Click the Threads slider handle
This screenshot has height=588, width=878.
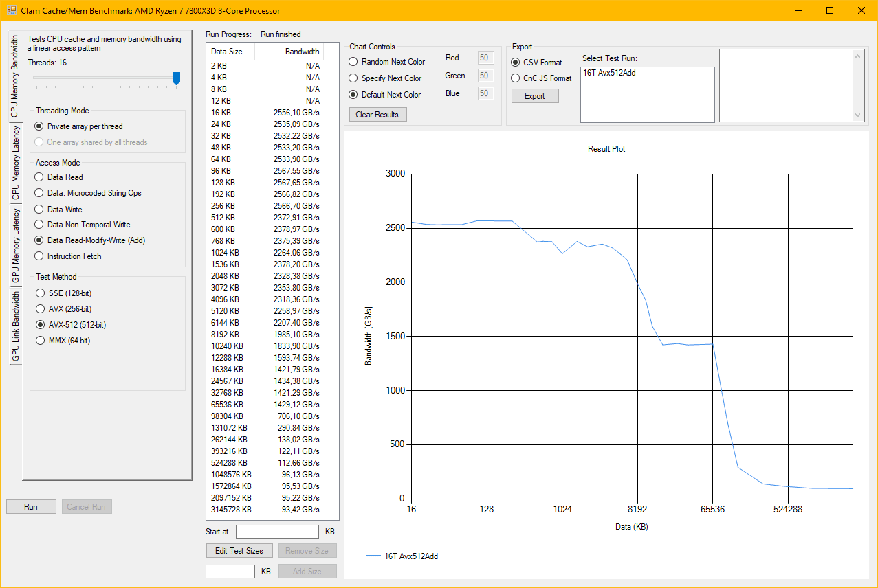point(176,78)
